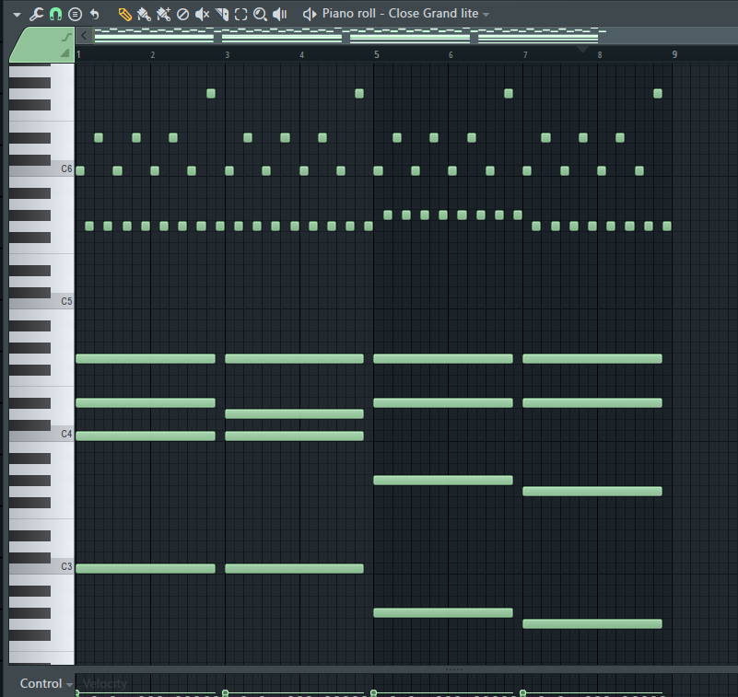The width and height of the screenshot is (738, 697).
Task: Select the Paint brush tool
Action: 144,15
